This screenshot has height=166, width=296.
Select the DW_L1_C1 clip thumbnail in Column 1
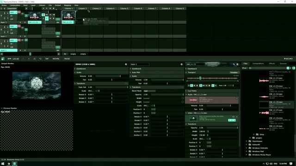tap(68, 16)
